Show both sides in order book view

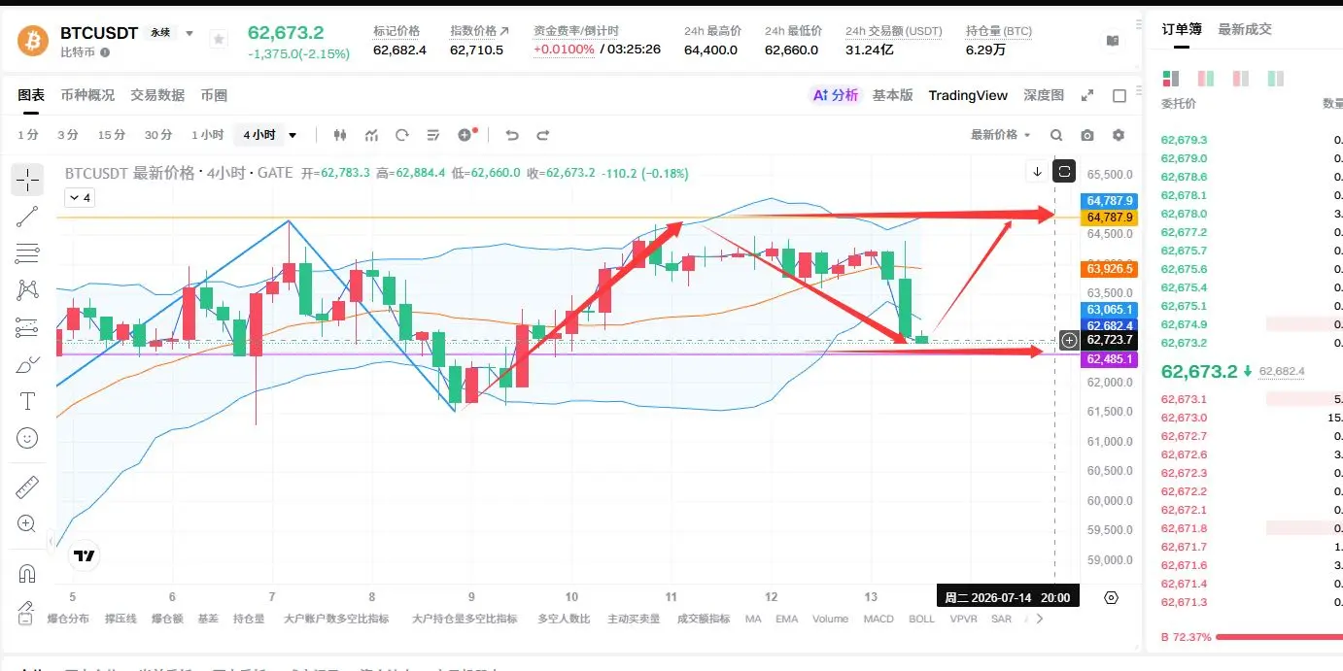(x=1171, y=79)
